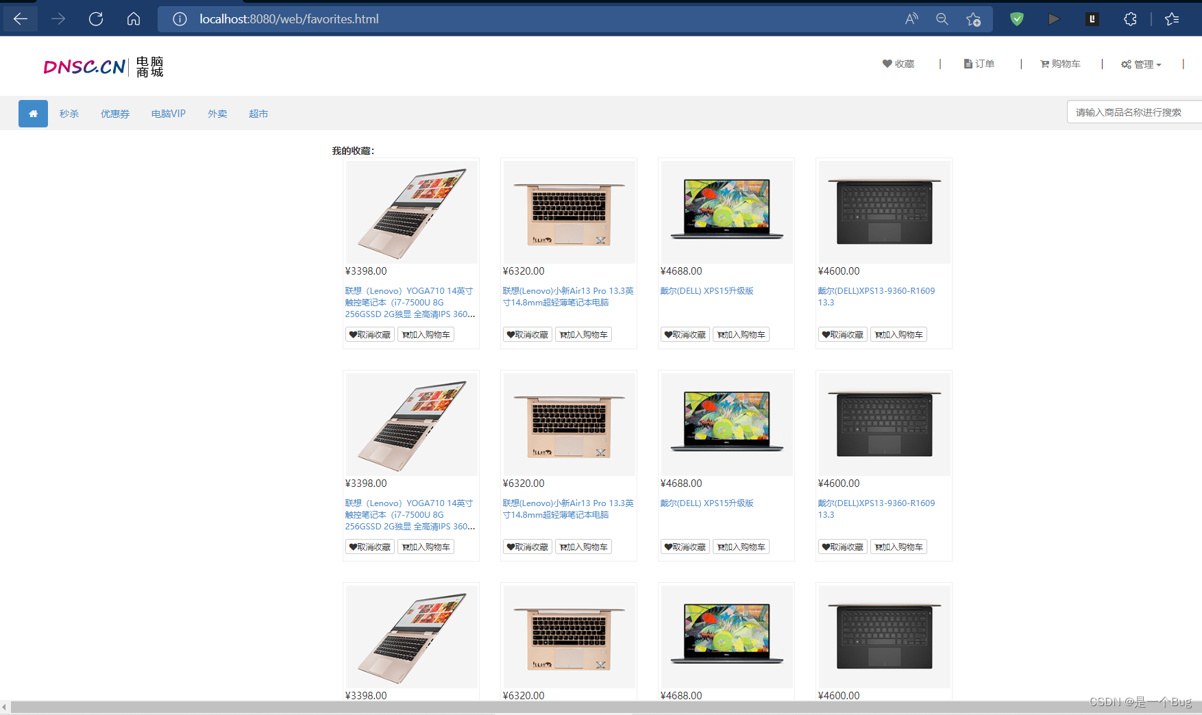Open the first-row 戴尔 XPS15升级版 title link
Image resolution: width=1202 pixels, height=715 pixels.
coord(707,291)
